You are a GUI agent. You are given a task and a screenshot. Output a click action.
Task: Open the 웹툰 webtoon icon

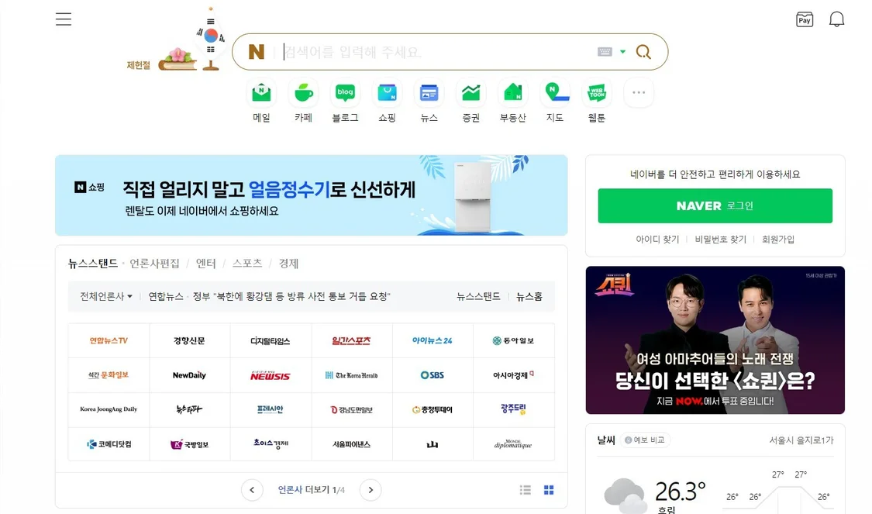click(x=597, y=93)
